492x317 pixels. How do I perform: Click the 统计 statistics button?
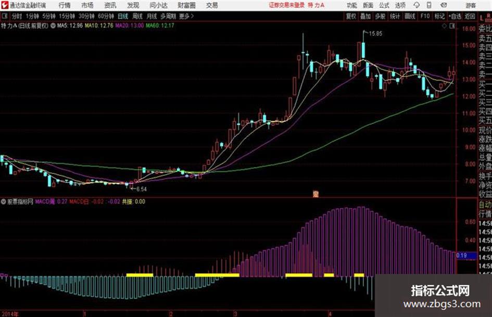pos(395,16)
